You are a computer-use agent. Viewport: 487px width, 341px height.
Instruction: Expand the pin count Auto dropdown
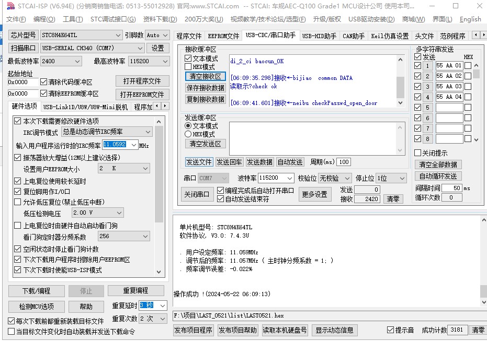165,35
